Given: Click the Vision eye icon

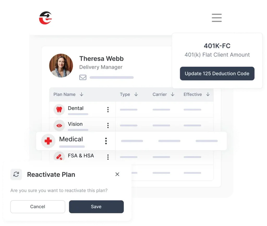Looking at the screenshot, I should 59,125.
